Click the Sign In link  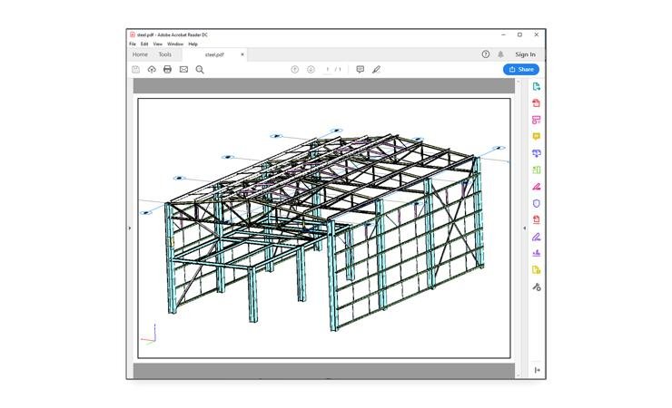[x=525, y=54]
